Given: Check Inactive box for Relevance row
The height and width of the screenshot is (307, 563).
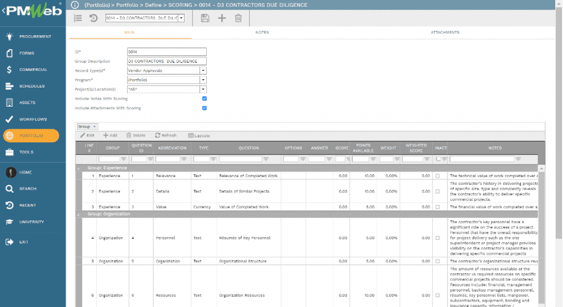Looking at the screenshot, I should pos(437,176).
